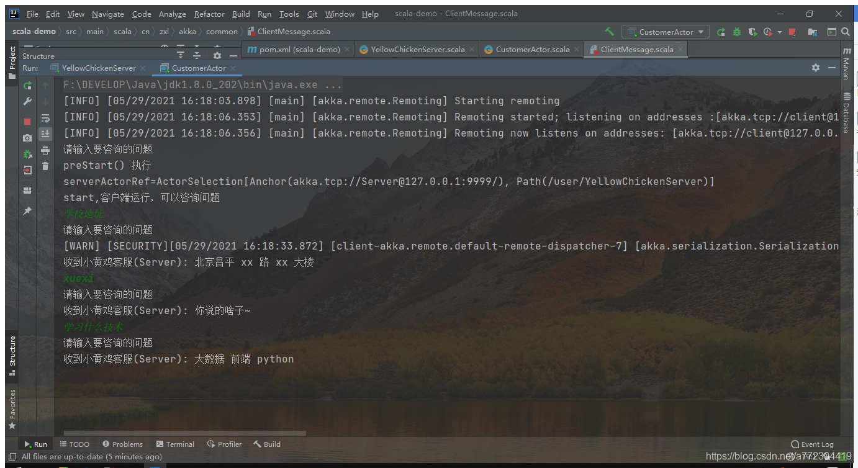Close the ClientMessage.scala tab
The width and height of the screenshot is (858, 468).
[x=680, y=50]
